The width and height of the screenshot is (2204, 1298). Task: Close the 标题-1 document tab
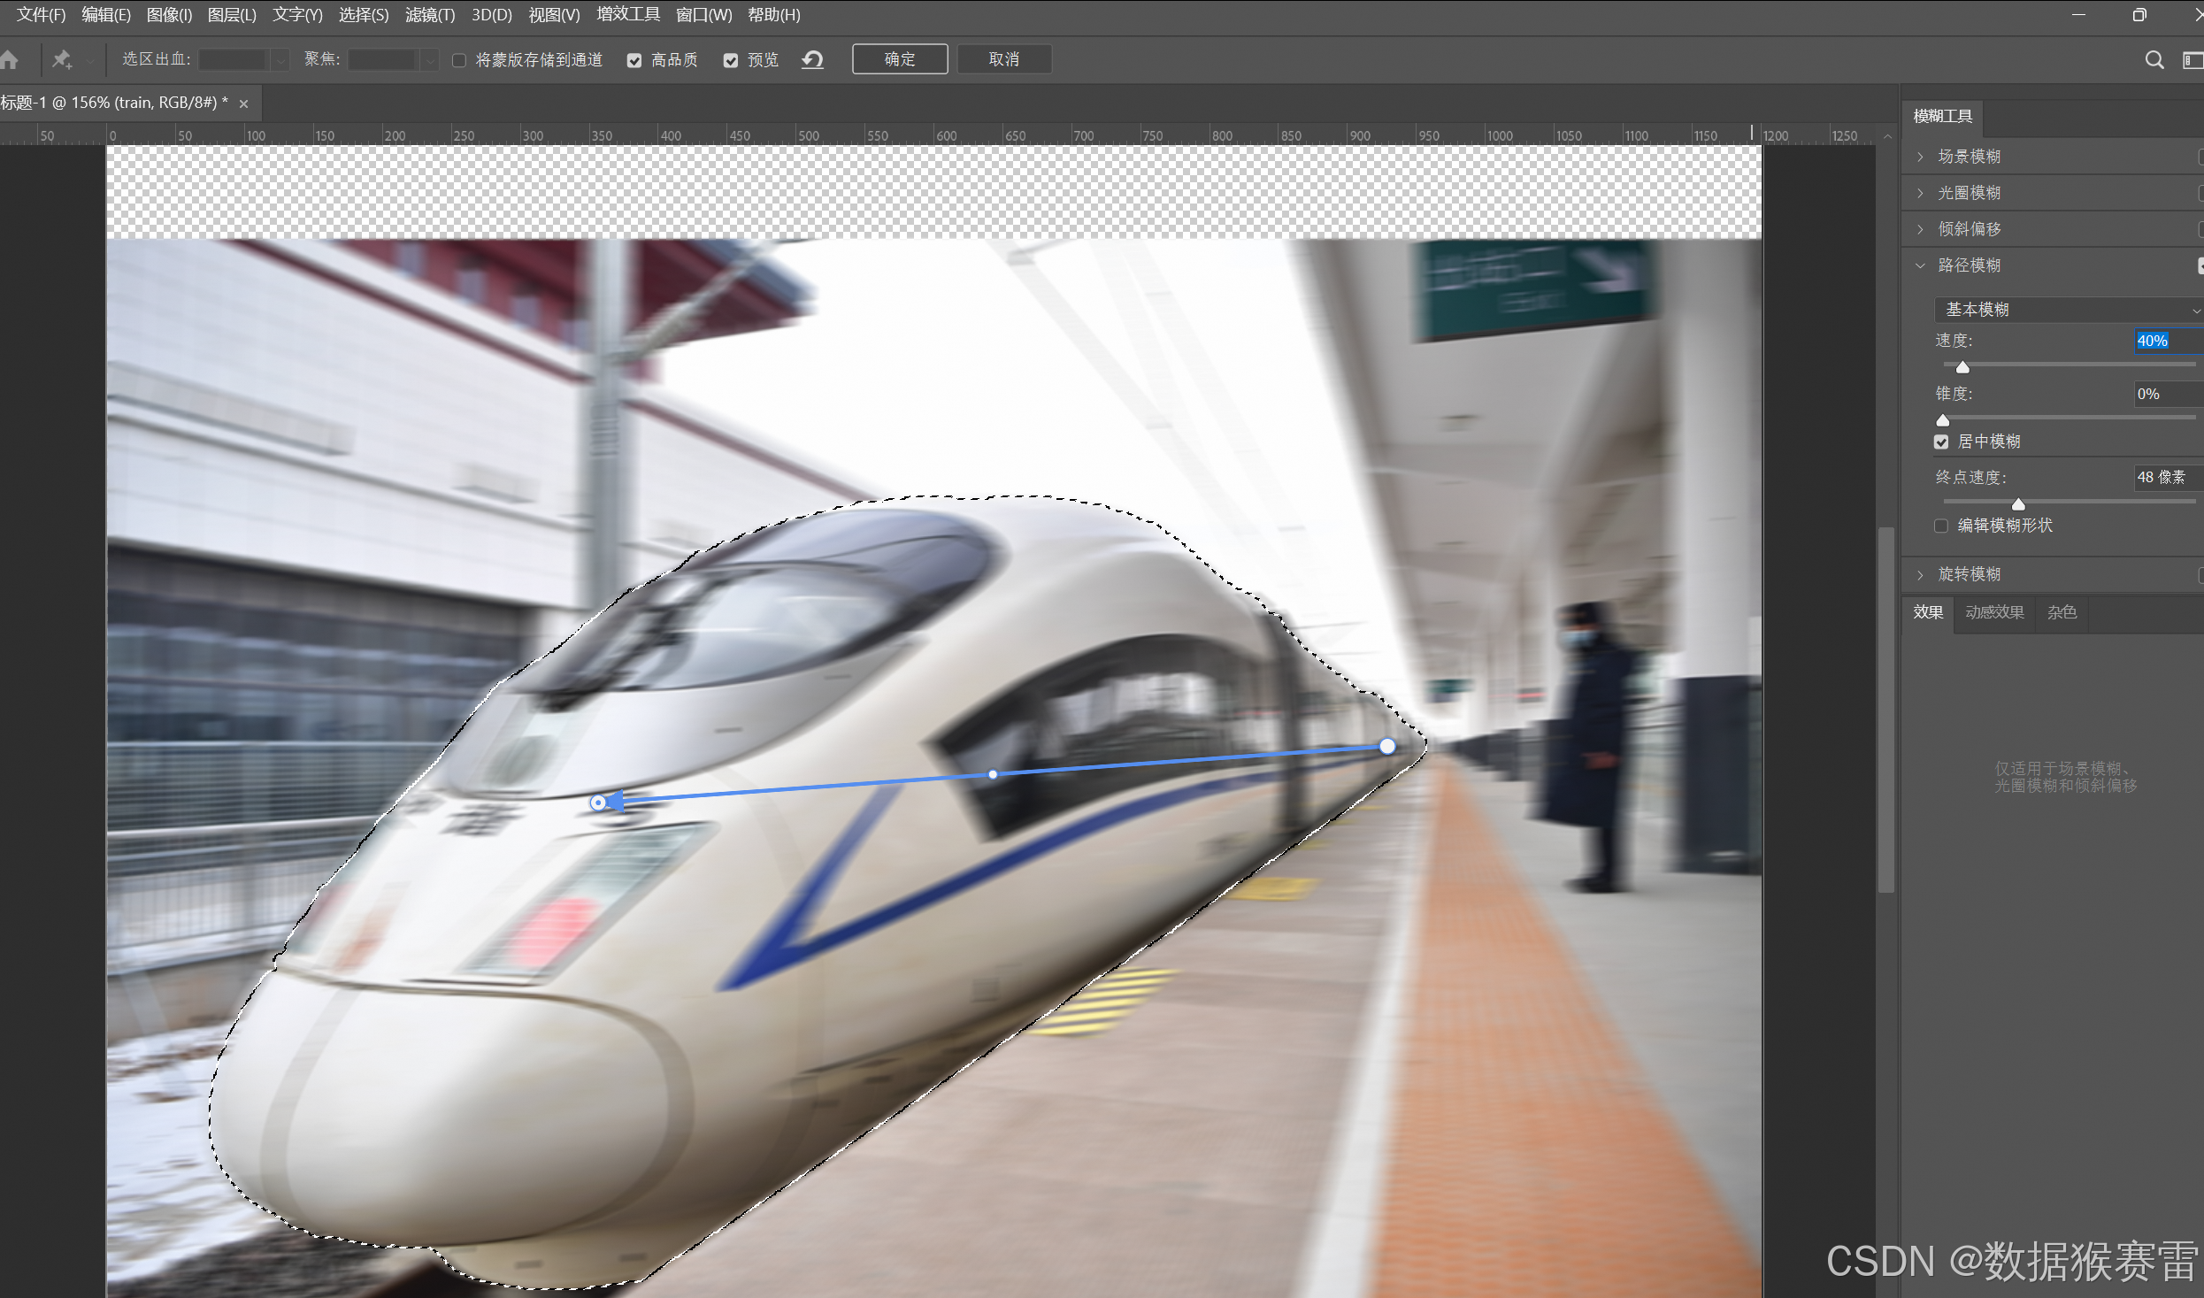(x=243, y=104)
